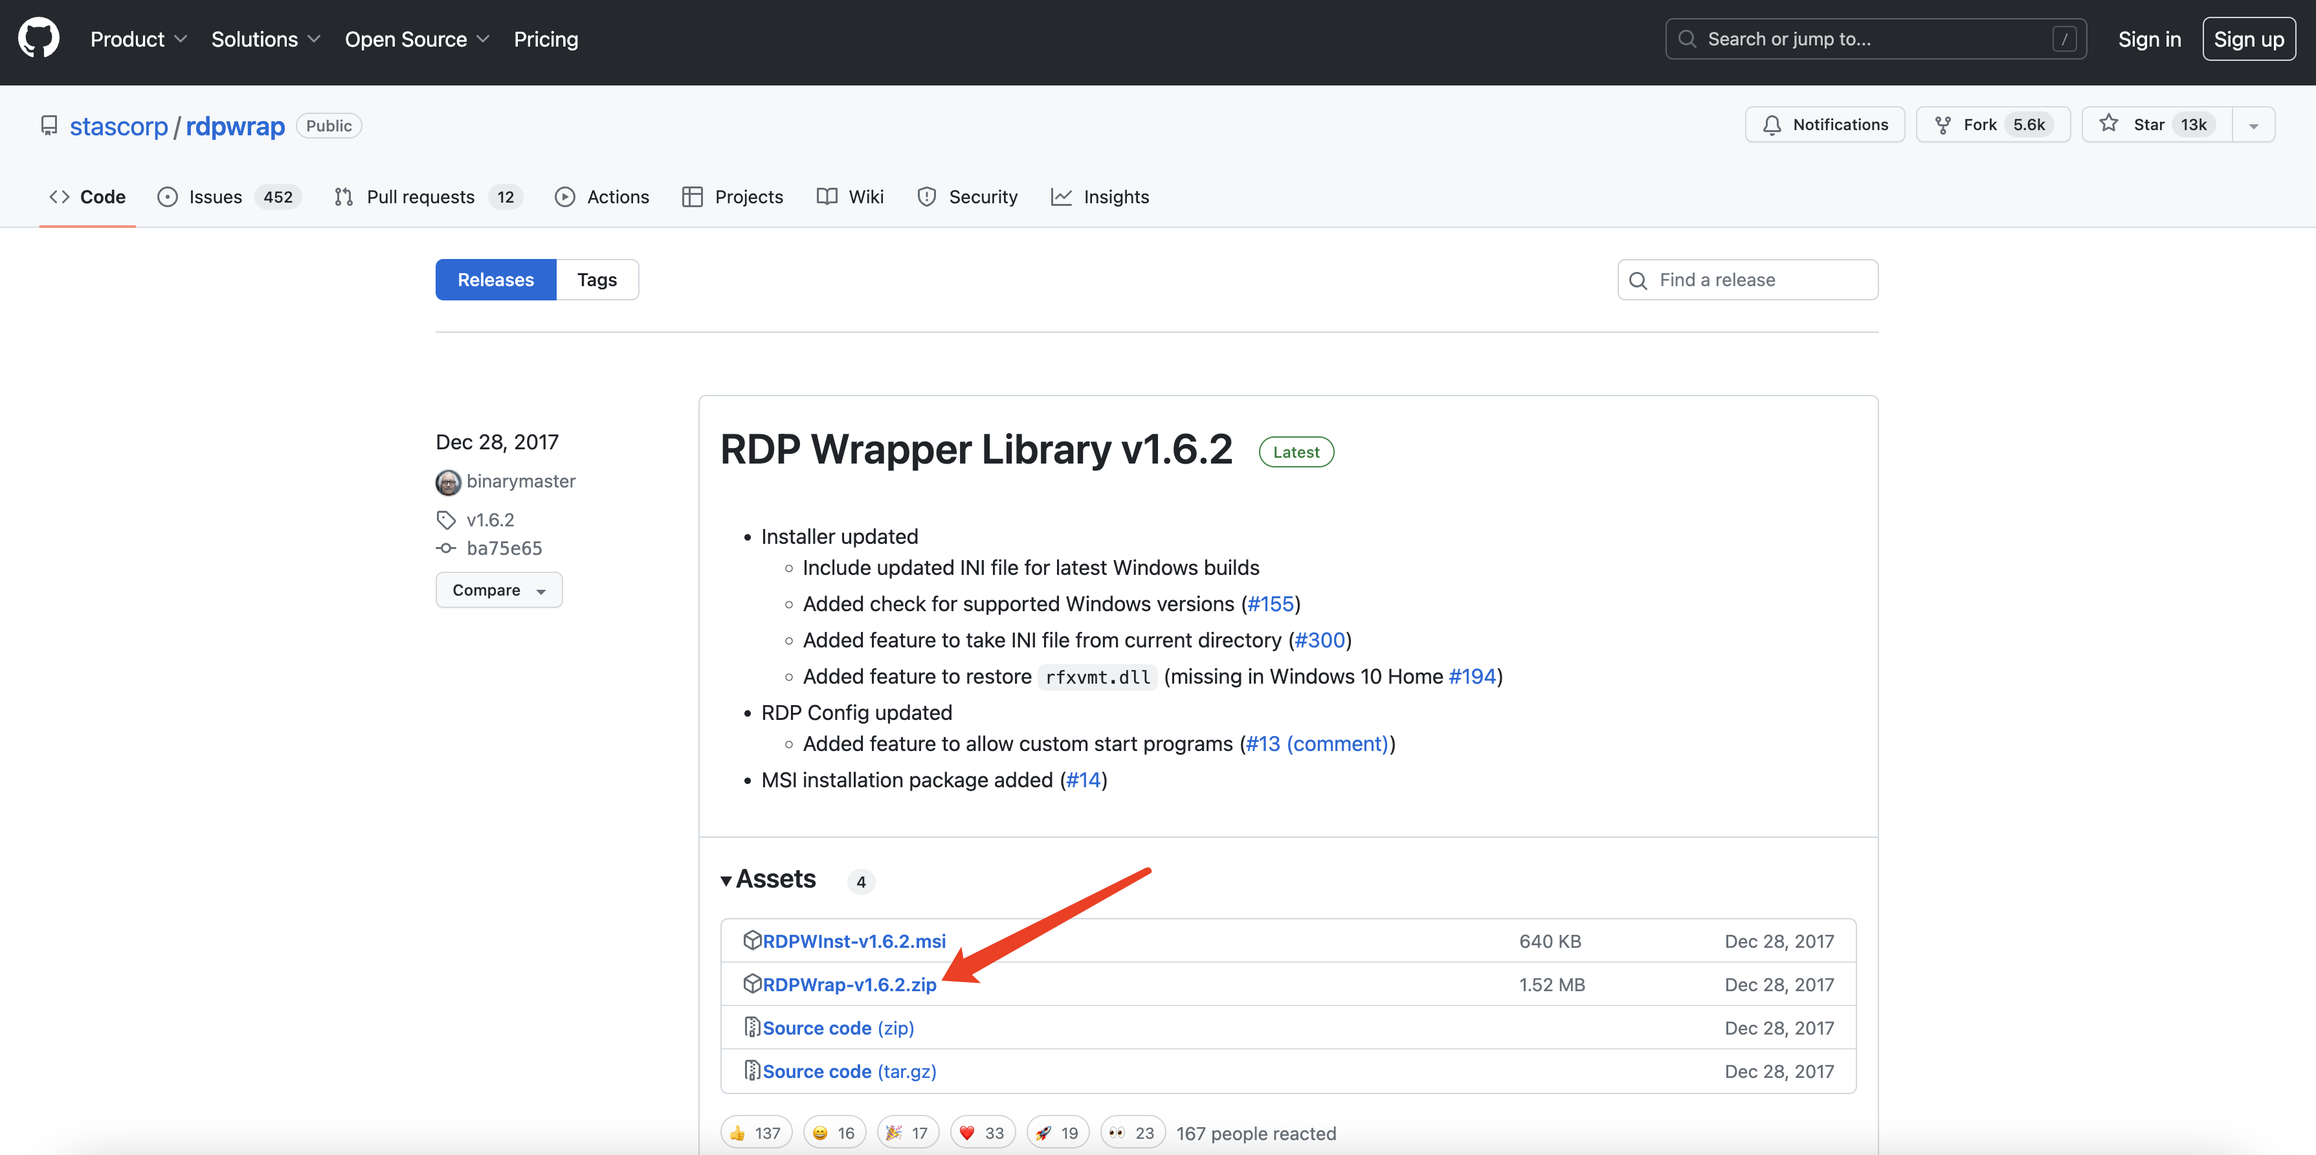
Task: Switch to the Tags tab
Action: pyautogui.click(x=596, y=280)
